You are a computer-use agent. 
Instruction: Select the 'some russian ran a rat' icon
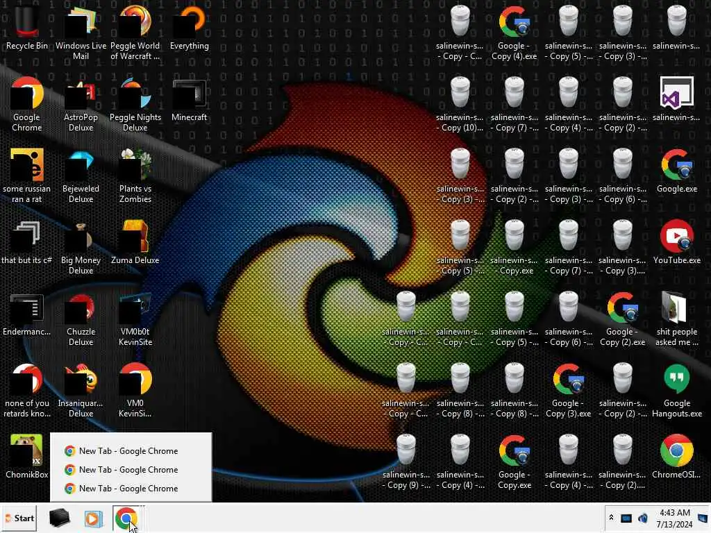pyautogui.click(x=27, y=175)
